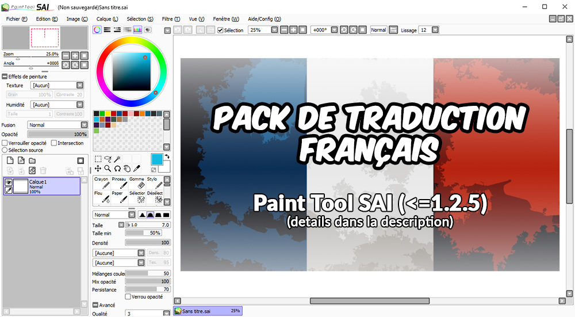Toggle Sélection visibility checkbox in toolbar
575x317 pixels.
[x=220, y=30]
